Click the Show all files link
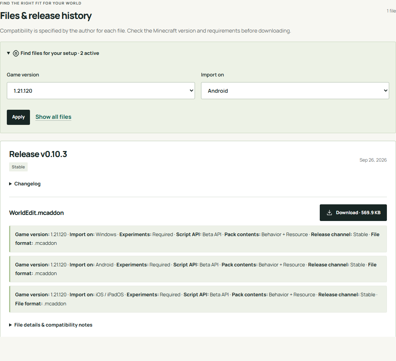The image size is (396, 361). point(53,117)
